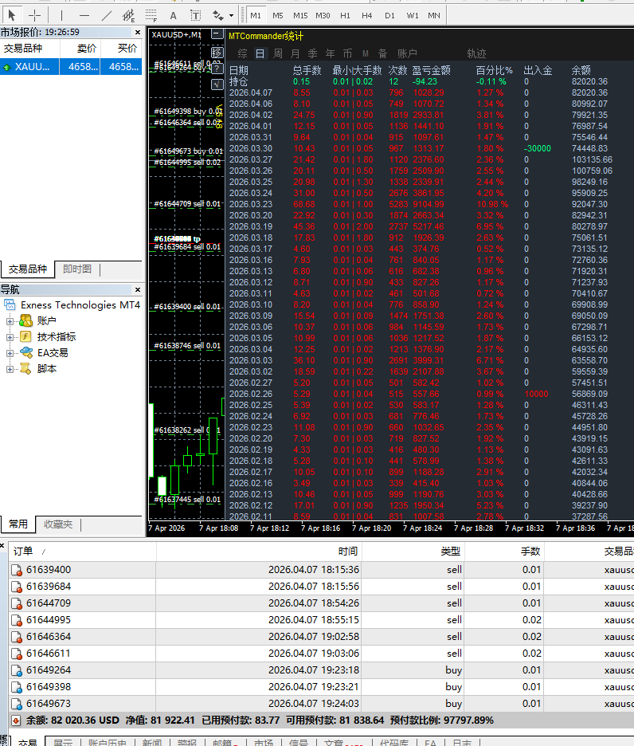The image size is (634, 746).
Task: Expand the 脚本 tree node
Action: pyautogui.click(x=10, y=369)
